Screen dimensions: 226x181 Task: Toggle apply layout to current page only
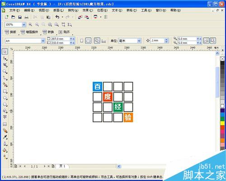104,41
